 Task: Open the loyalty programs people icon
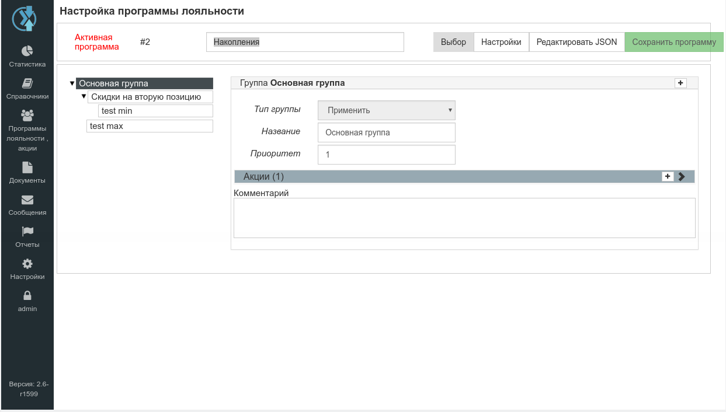tap(27, 115)
